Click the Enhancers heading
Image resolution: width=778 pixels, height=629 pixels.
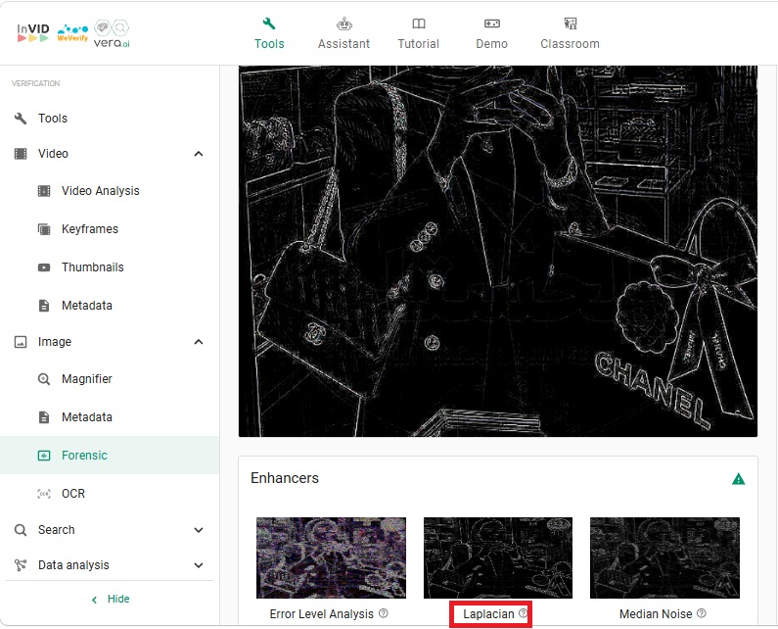click(x=285, y=478)
